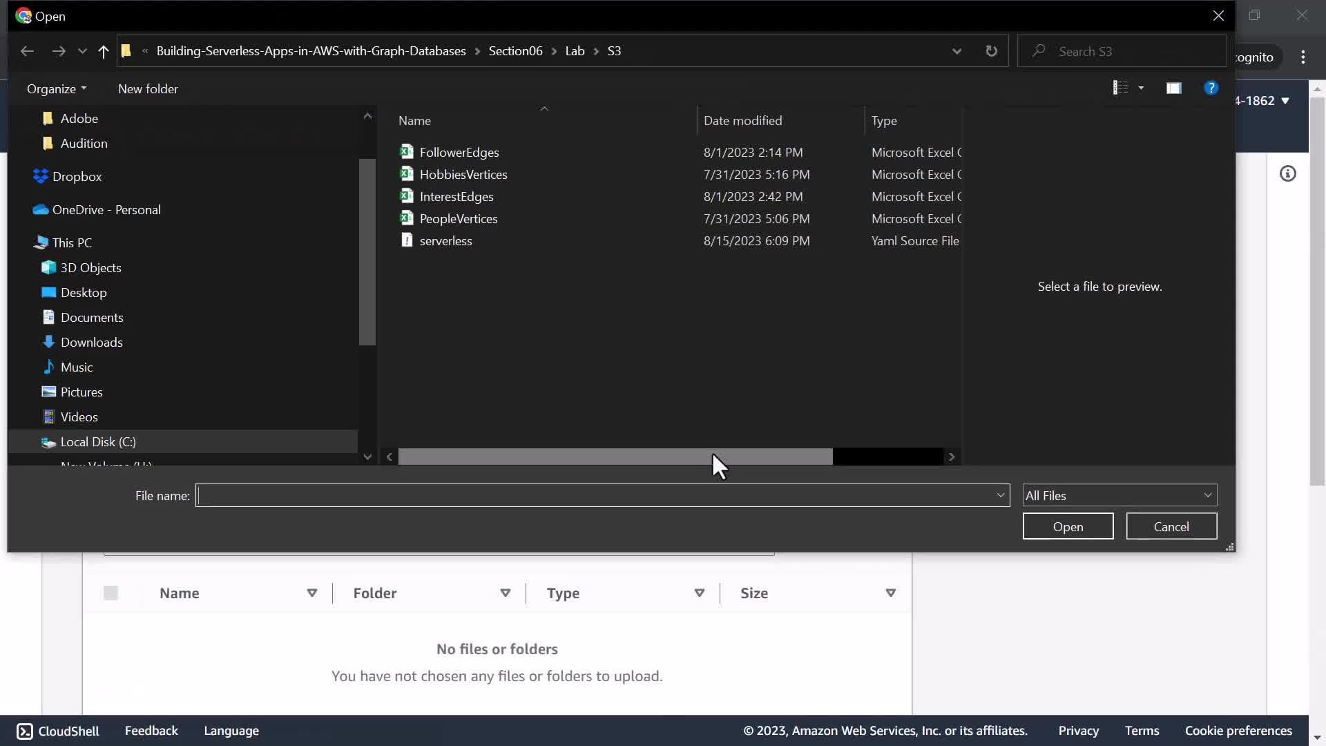Open the view options dropdown arrow
Viewport: 1326px width, 746px height.
click(x=1141, y=88)
